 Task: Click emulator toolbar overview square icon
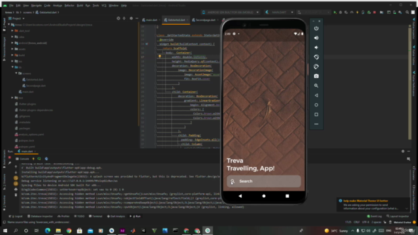316,115
